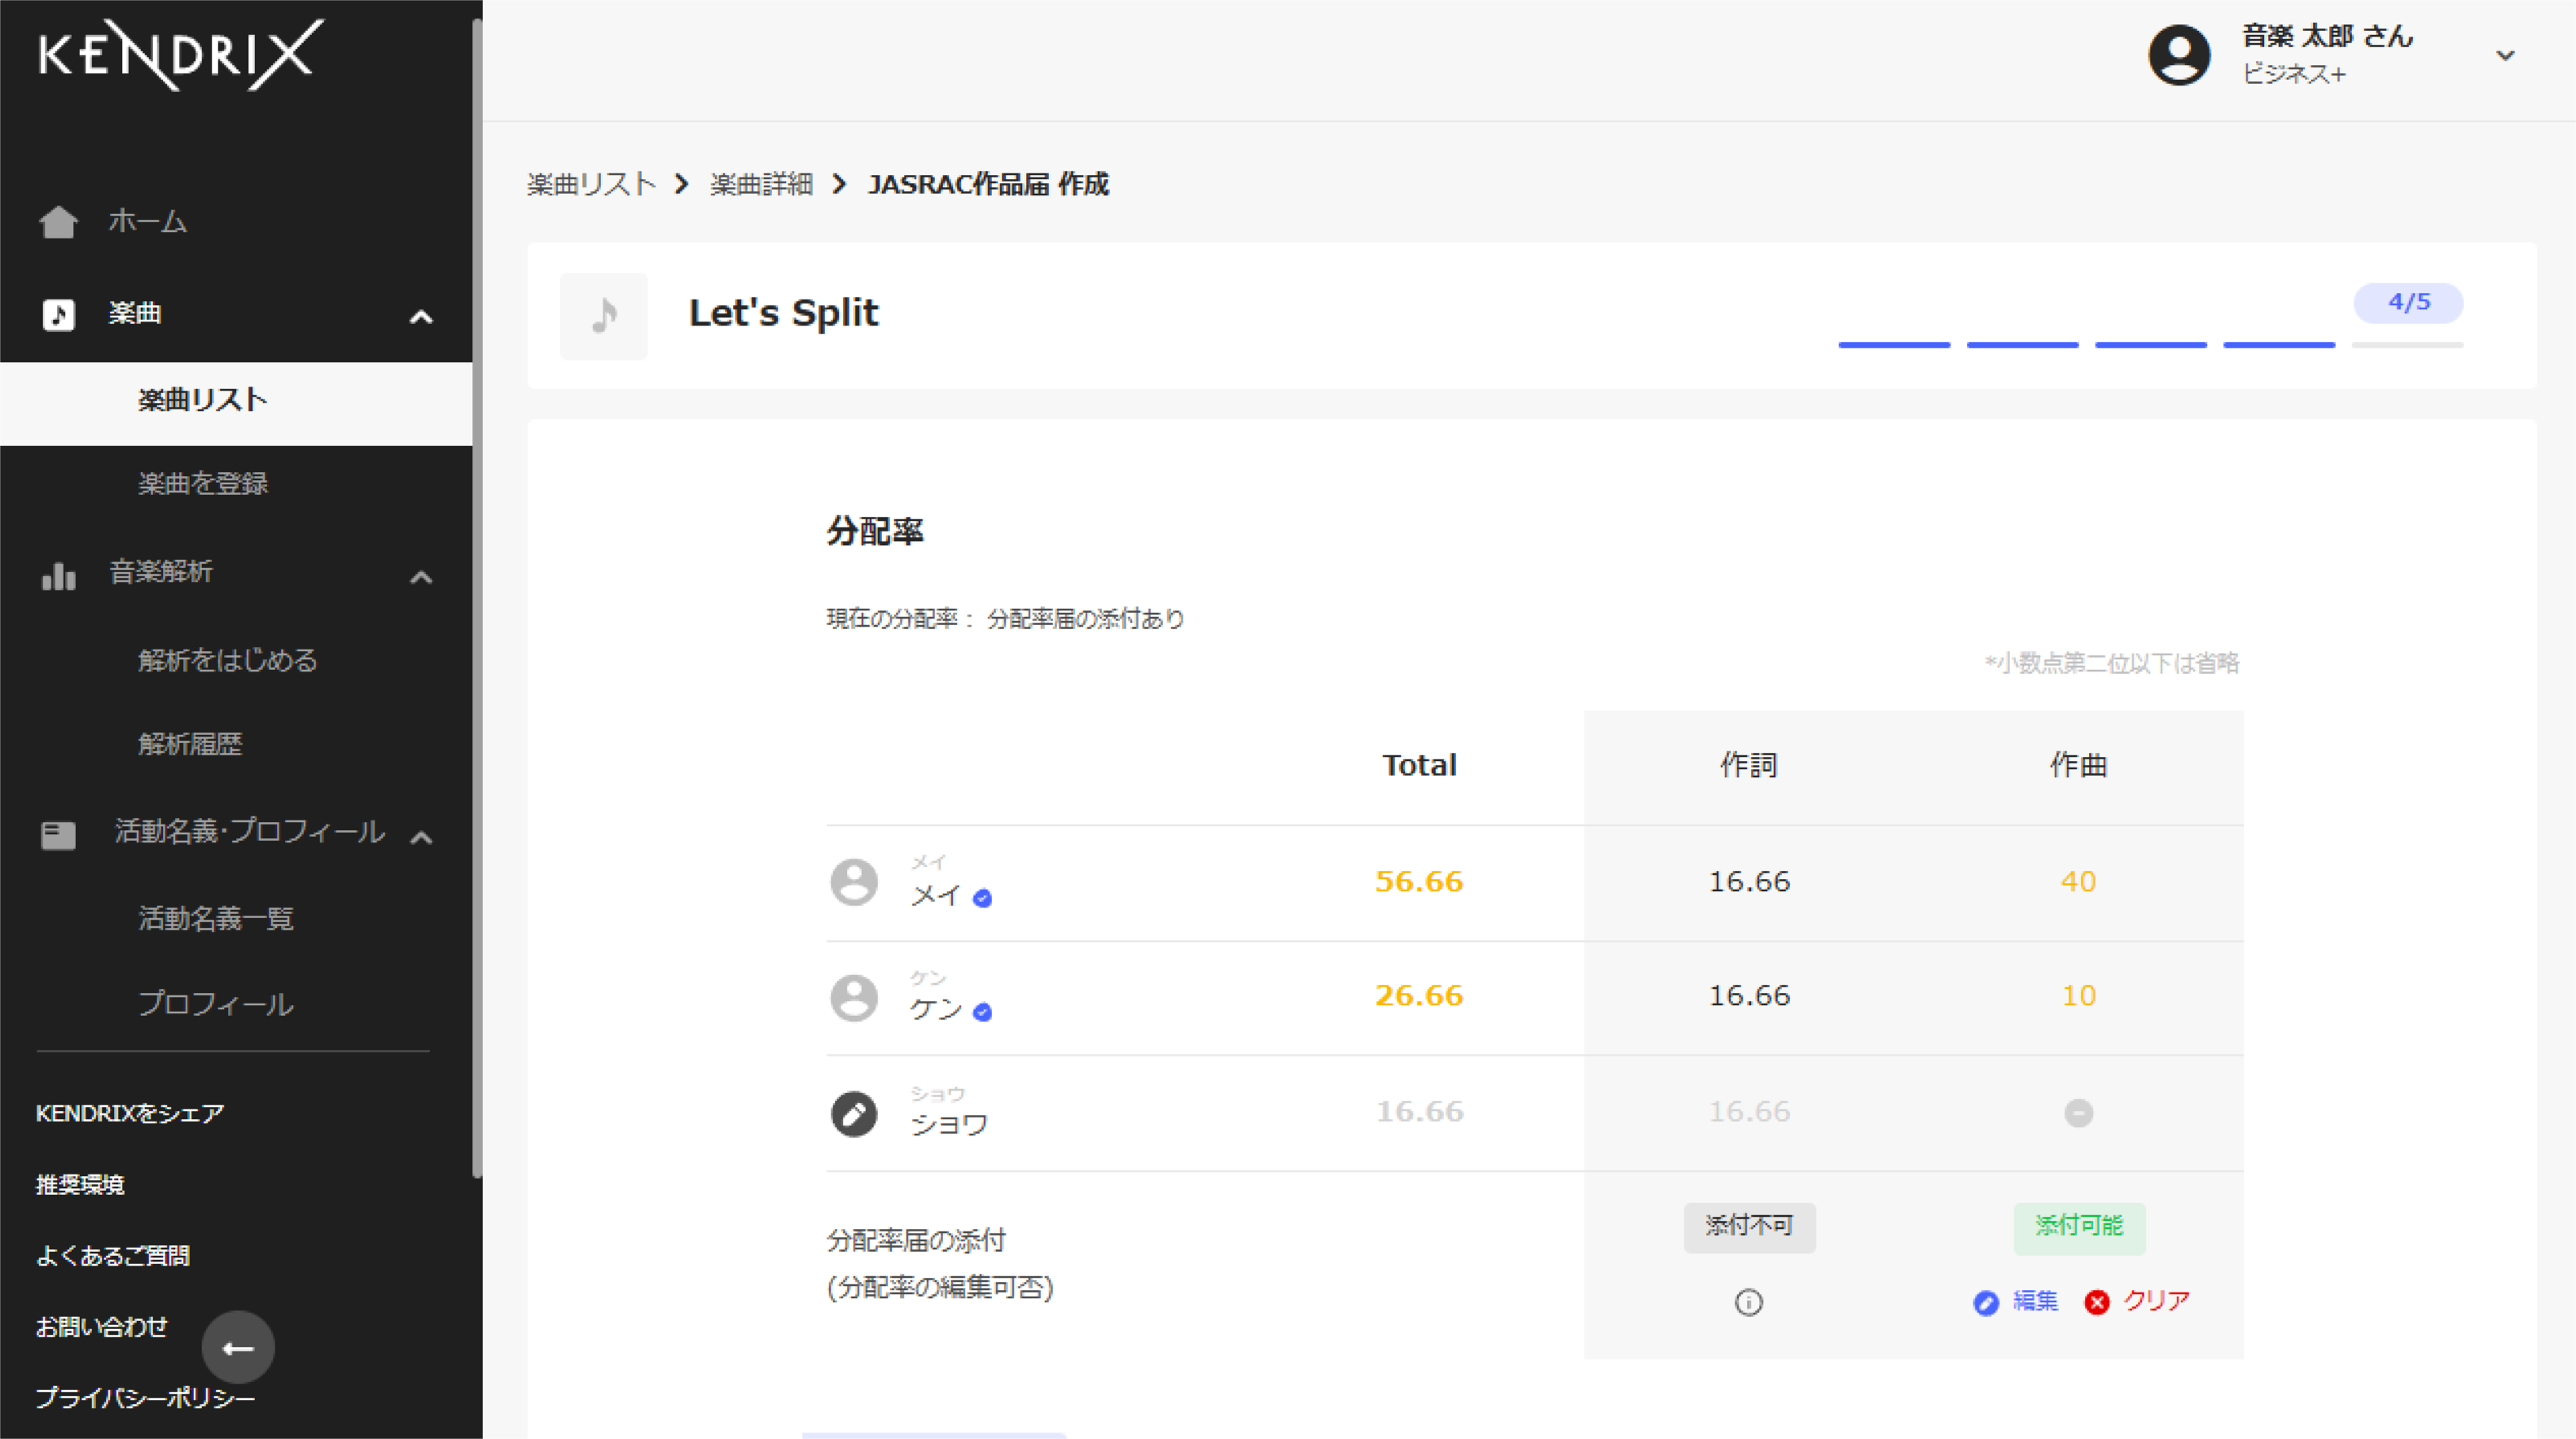Collapse the 楽曲 sidebar section

coord(421,317)
